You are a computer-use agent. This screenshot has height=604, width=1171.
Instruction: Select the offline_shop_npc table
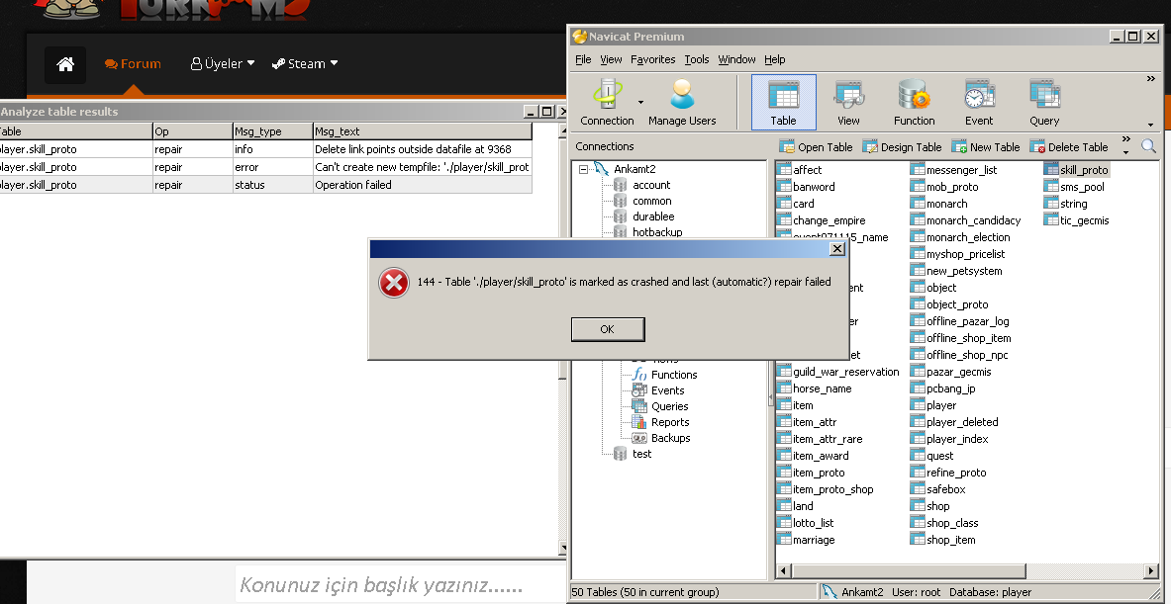pos(959,355)
